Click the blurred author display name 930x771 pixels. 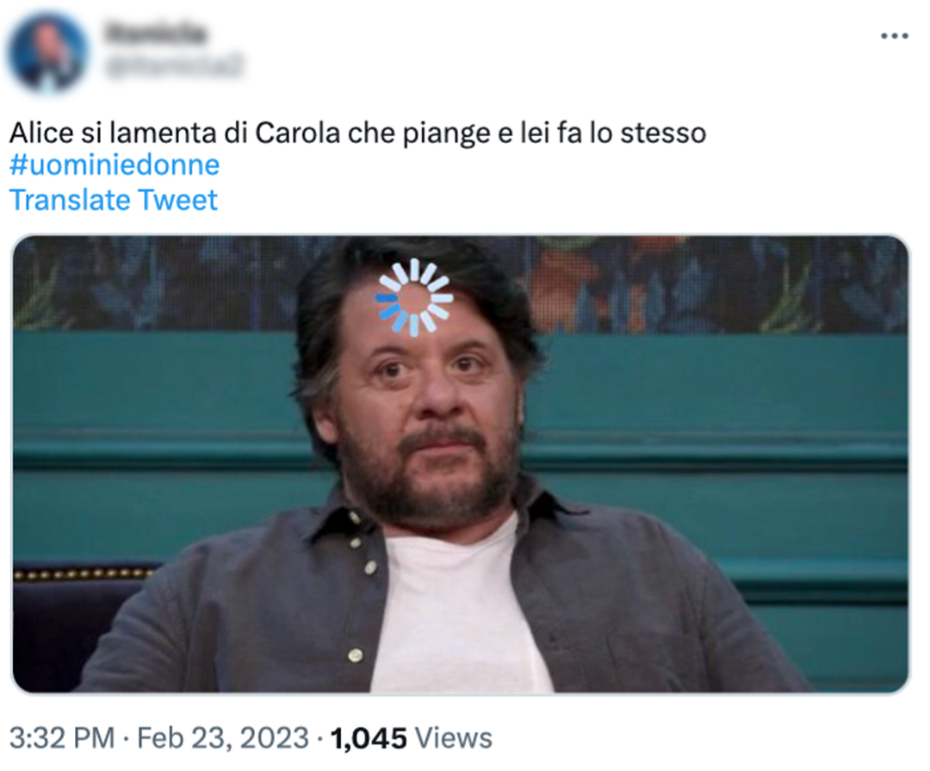click(156, 33)
